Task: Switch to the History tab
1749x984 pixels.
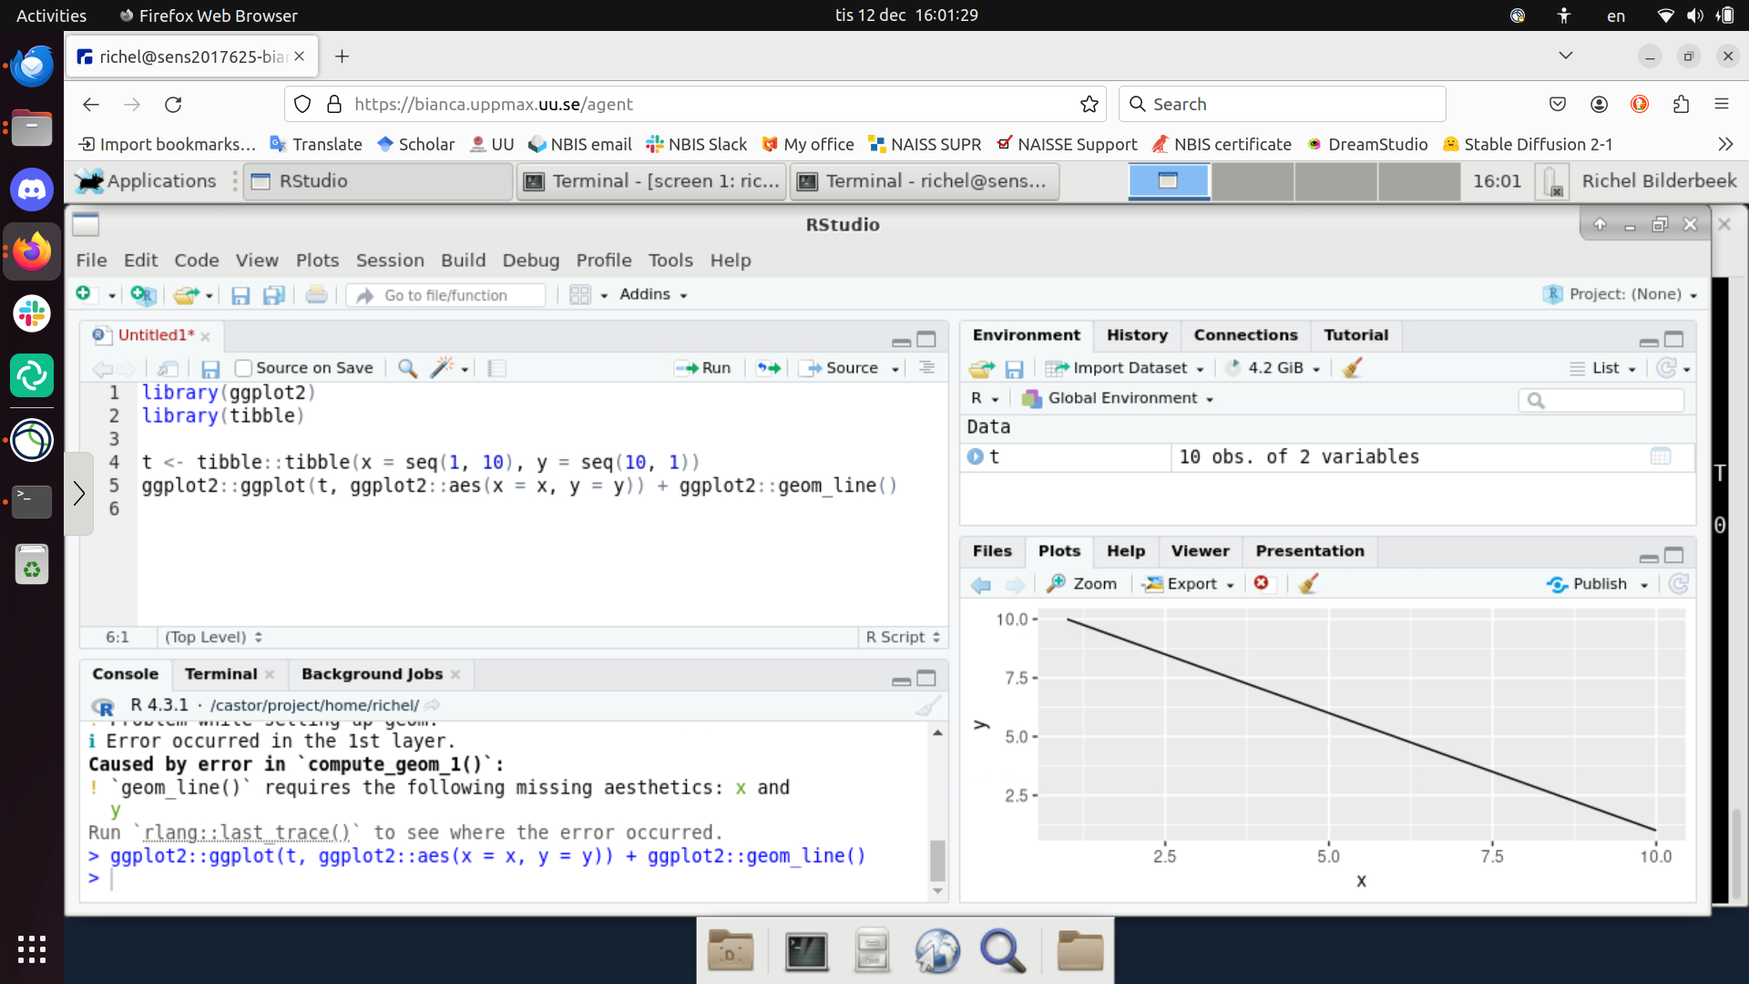Action: pos(1136,335)
